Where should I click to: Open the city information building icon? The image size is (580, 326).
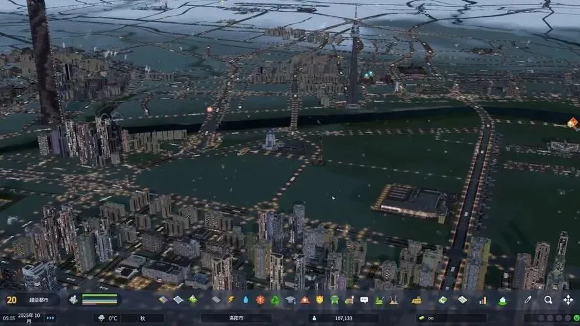74,300
